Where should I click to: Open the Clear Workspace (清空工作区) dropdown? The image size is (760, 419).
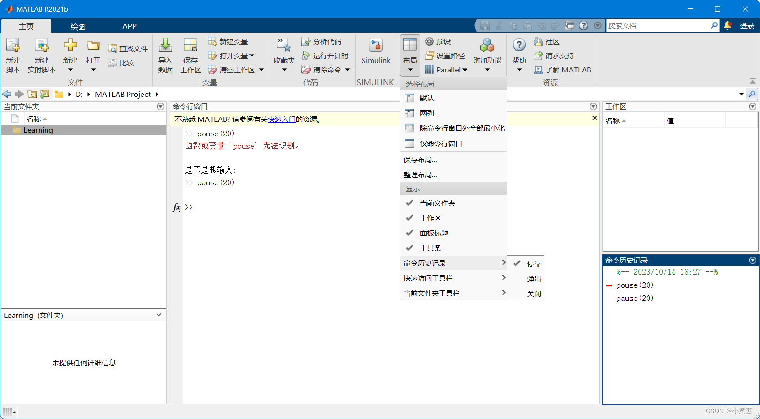pos(261,70)
